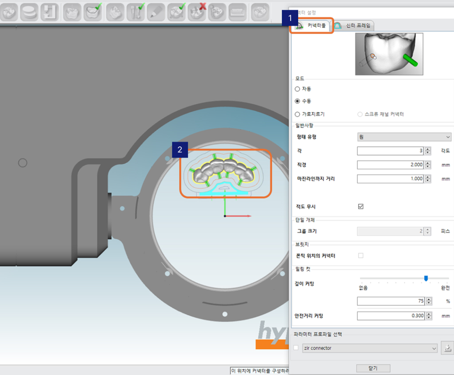Viewport: 454px width, 375px height.
Task: Click the pencil icon in the toolbar
Action: 156,12
